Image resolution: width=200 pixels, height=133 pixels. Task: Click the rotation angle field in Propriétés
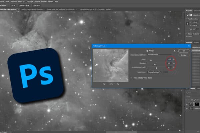(195, 29)
